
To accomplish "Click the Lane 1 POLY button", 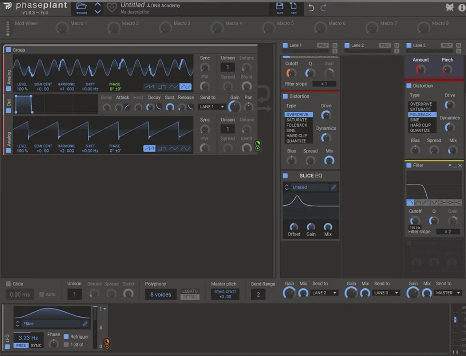I will 323,46.
